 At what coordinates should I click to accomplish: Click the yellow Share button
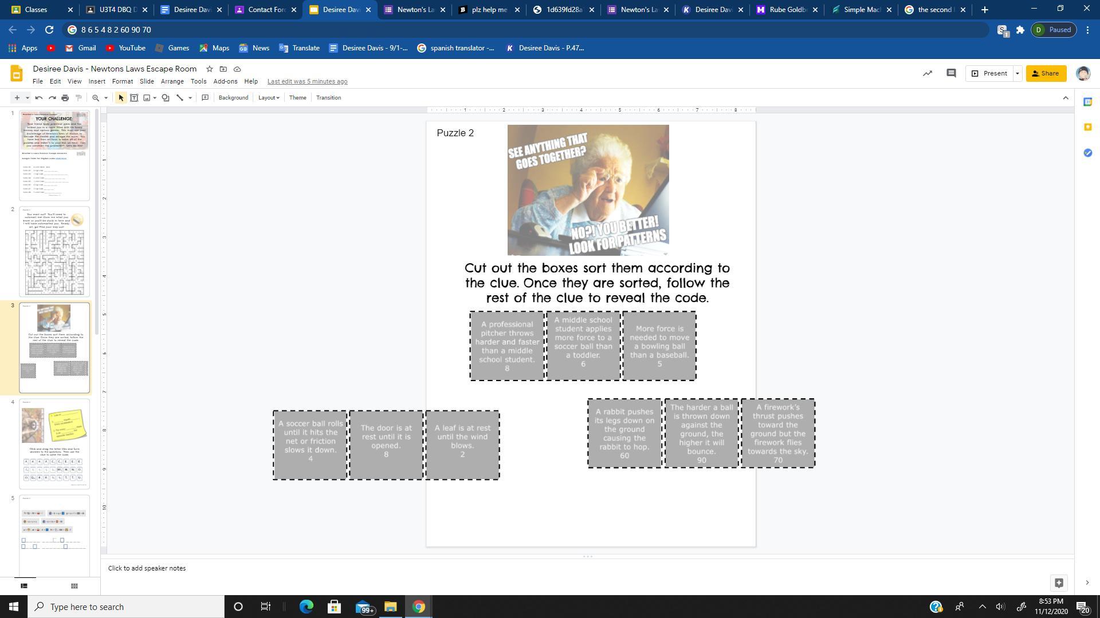1046,73
